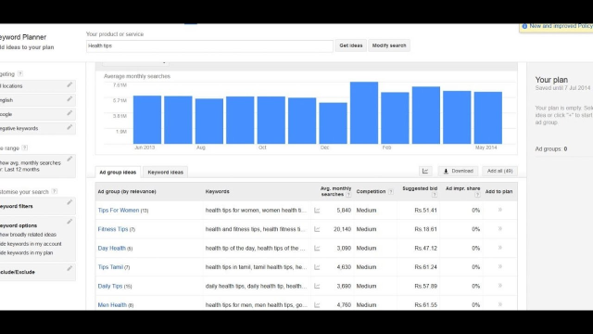Click 'health tips in tamil' keywords cell

256,267
